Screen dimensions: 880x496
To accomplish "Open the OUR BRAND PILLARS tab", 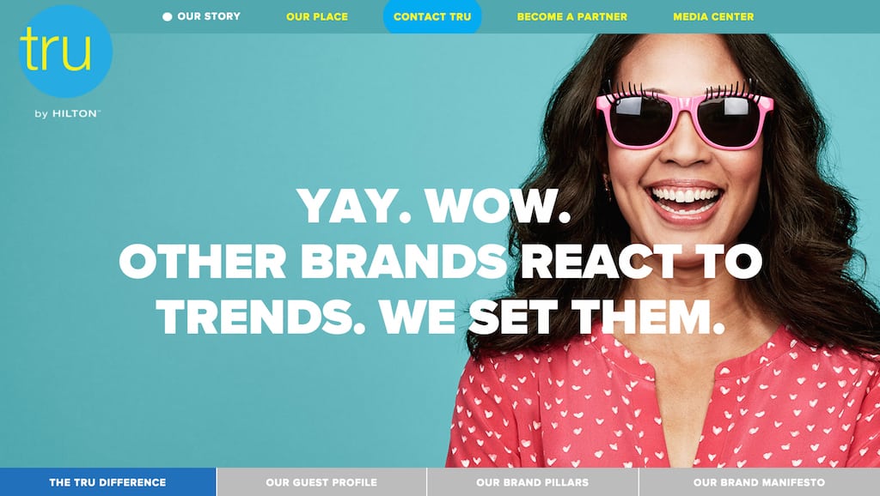I will point(533,482).
